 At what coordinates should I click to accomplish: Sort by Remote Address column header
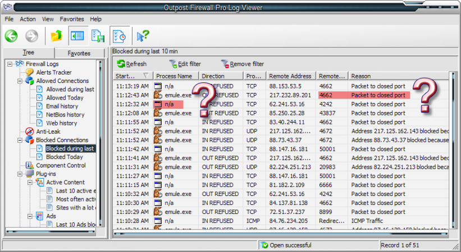tap(291, 76)
